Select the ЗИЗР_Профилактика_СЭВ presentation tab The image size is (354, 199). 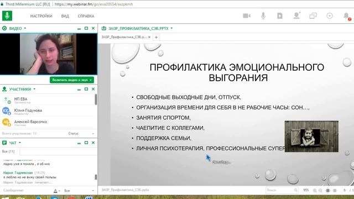point(124,37)
